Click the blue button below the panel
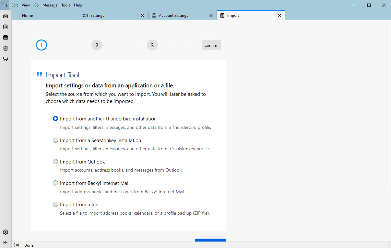 click(x=210, y=240)
